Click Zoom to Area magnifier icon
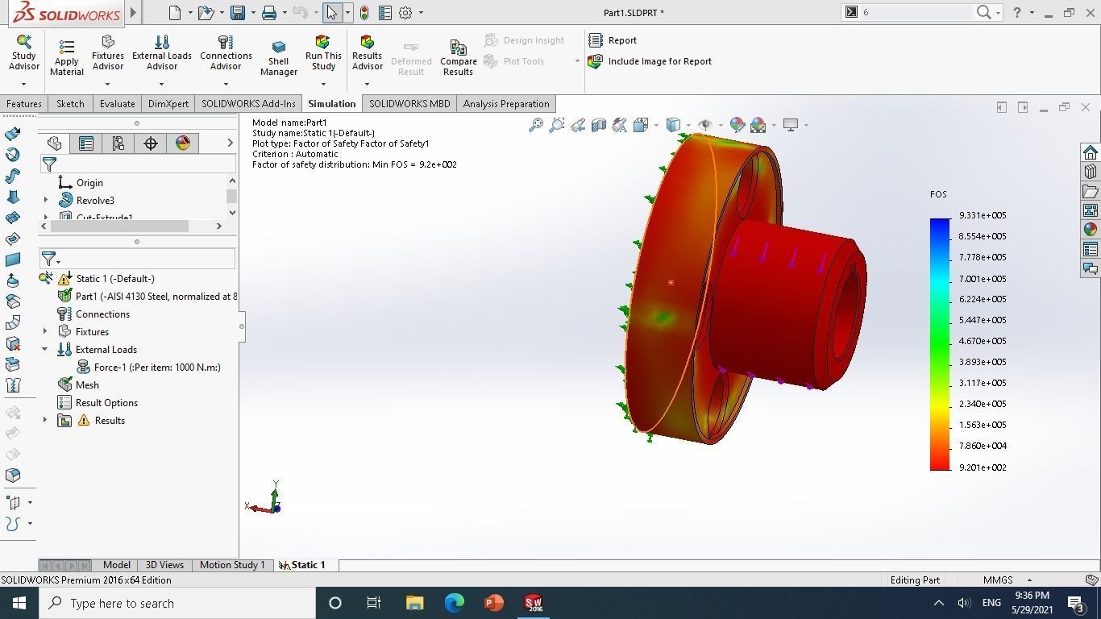The image size is (1101, 619). pos(557,125)
